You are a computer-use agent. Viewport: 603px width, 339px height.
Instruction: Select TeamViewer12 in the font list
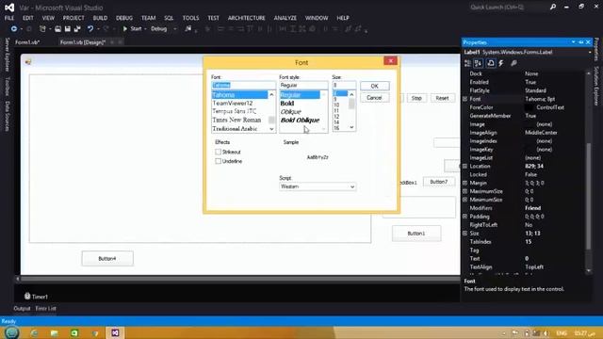pyautogui.click(x=233, y=103)
